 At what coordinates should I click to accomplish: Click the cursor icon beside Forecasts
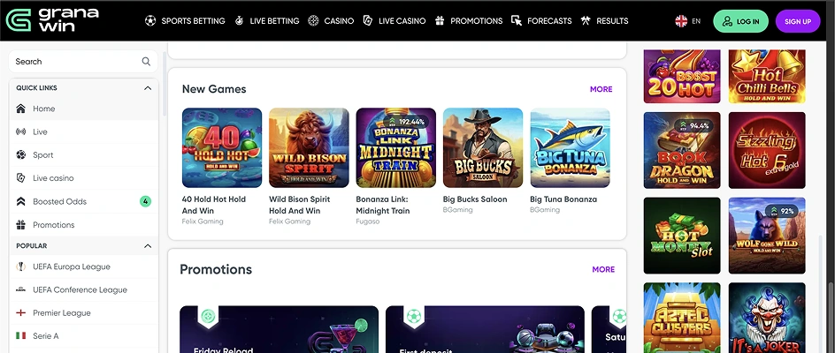(x=516, y=20)
